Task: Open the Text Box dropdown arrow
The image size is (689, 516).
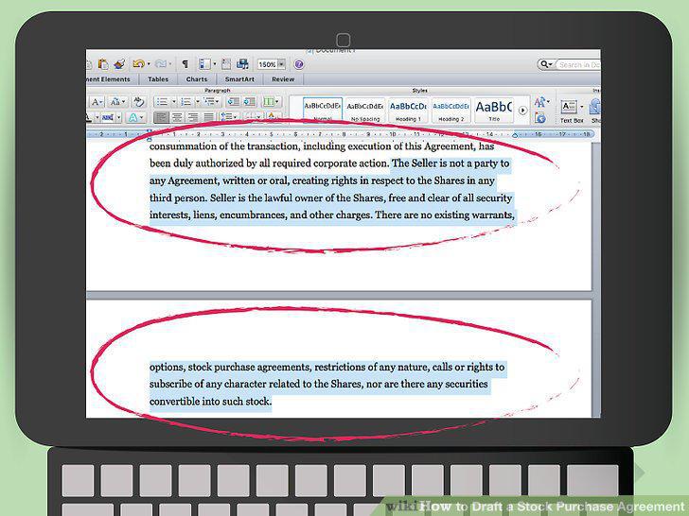Action: [582, 107]
